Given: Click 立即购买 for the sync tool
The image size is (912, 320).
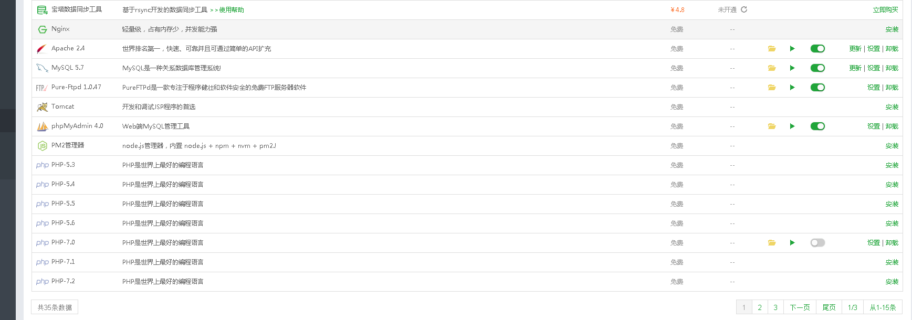Looking at the screenshot, I should 885,10.
